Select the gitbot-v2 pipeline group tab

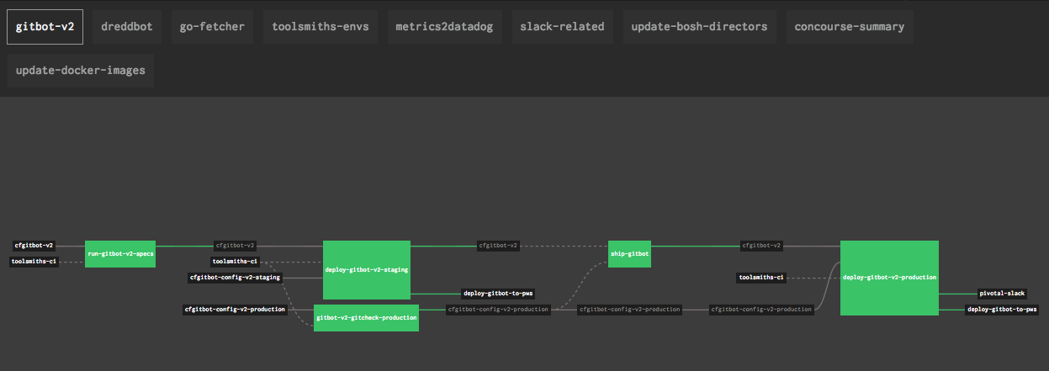[45, 27]
